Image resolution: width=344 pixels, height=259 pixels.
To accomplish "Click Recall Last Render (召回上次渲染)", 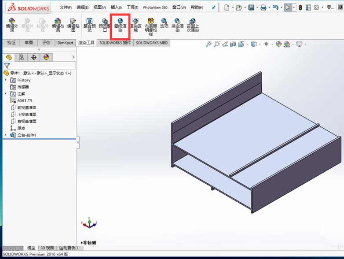I will pyautogui.click(x=193, y=25).
